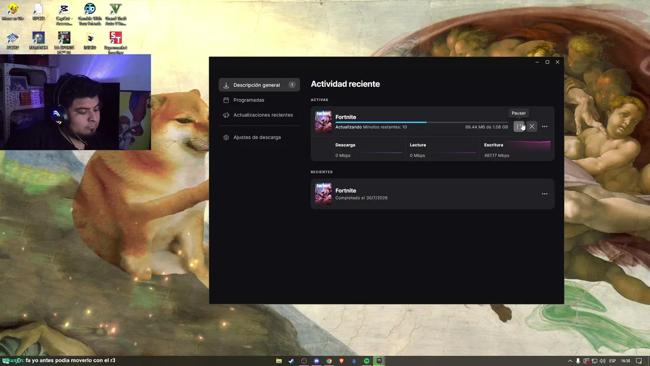Open INICIO desktop folder
The width and height of the screenshot is (650, 366).
coord(90,41)
